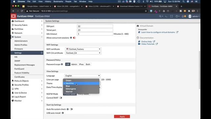Open Chrome's Bookmarks menu
This screenshot has height=119, width=211.
pyautogui.click(x=58, y=1)
